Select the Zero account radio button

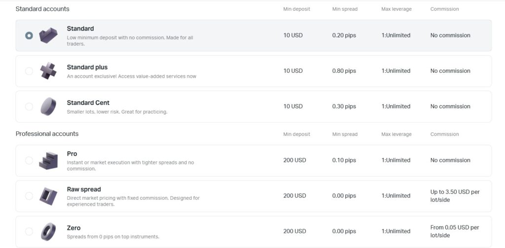point(29,231)
